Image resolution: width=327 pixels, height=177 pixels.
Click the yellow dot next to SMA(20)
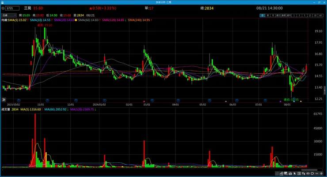click(76, 20)
